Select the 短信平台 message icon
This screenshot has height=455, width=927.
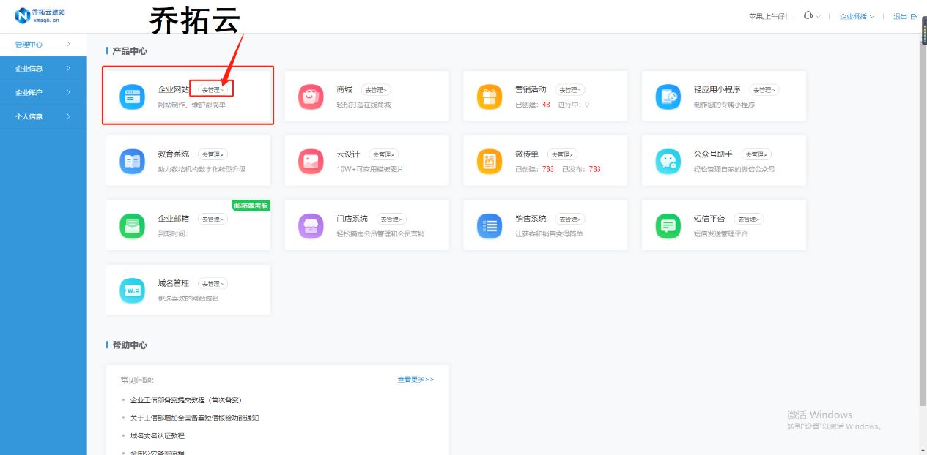point(668,225)
